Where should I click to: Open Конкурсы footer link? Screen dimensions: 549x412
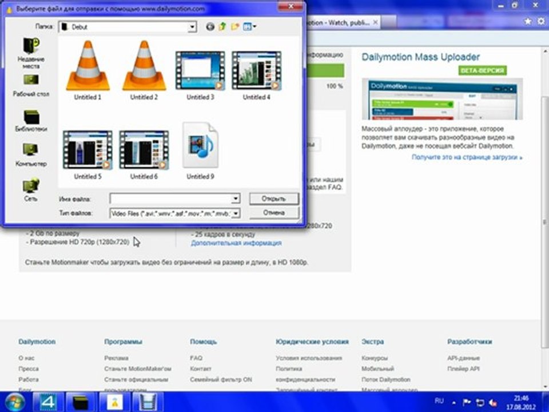point(375,358)
